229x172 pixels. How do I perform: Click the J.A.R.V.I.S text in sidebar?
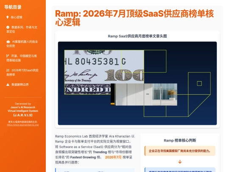point(23,115)
